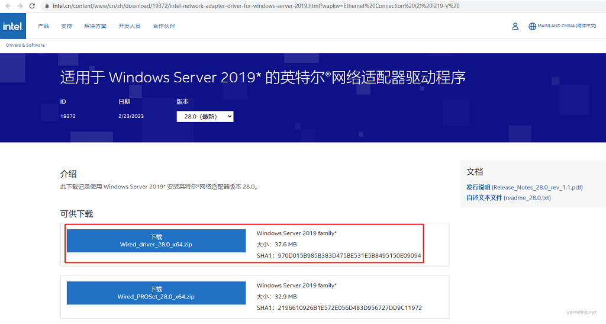Screen dimensions: 606x324
Task: Click the globe region icon
Action: coord(532,26)
